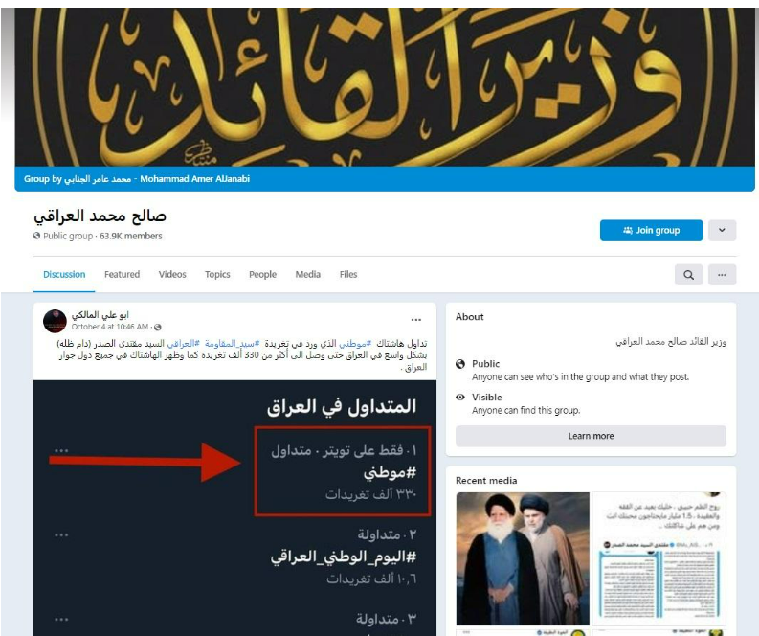The height and width of the screenshot is (636, 759).
Task: Expand the dropdown arrow next to Join group
Action: 722,230
